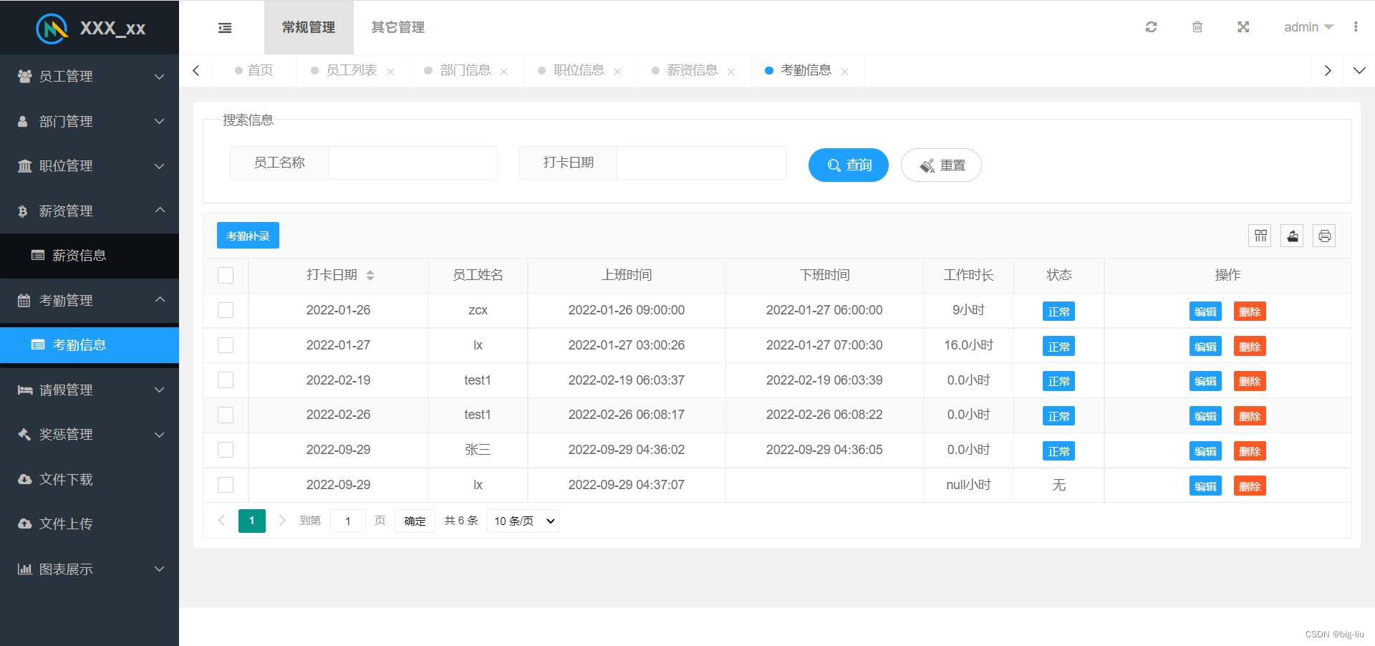The image size is (1375, 646).
Task: Focus the 打卡日期 date input
Action: coord(702,163)
